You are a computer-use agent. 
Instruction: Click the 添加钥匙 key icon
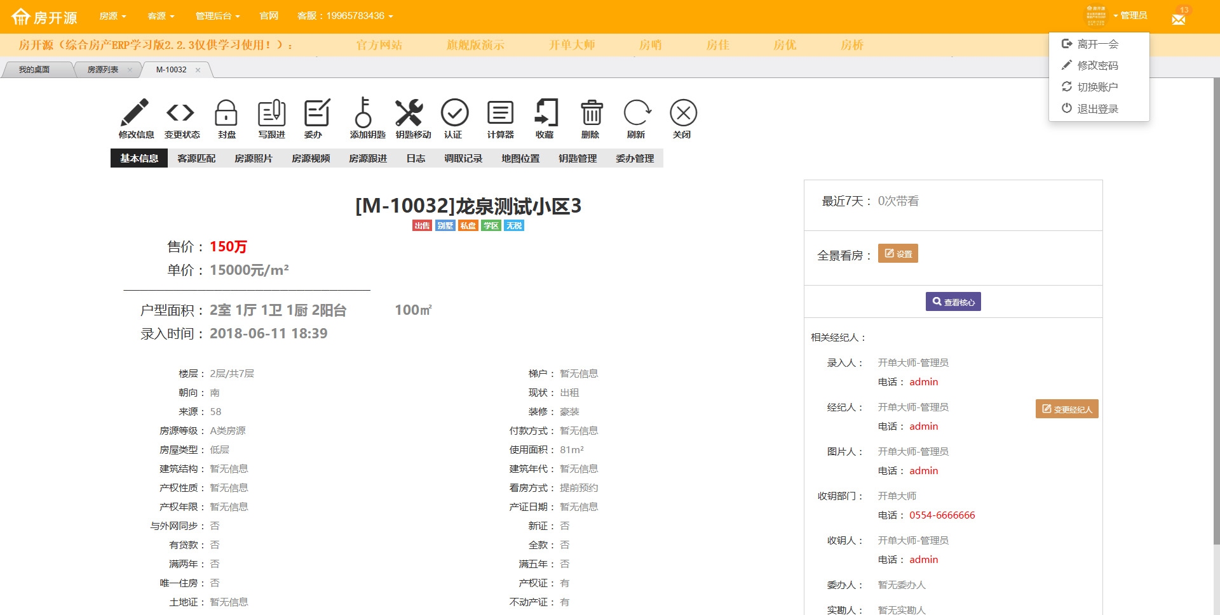click(363, 114)
